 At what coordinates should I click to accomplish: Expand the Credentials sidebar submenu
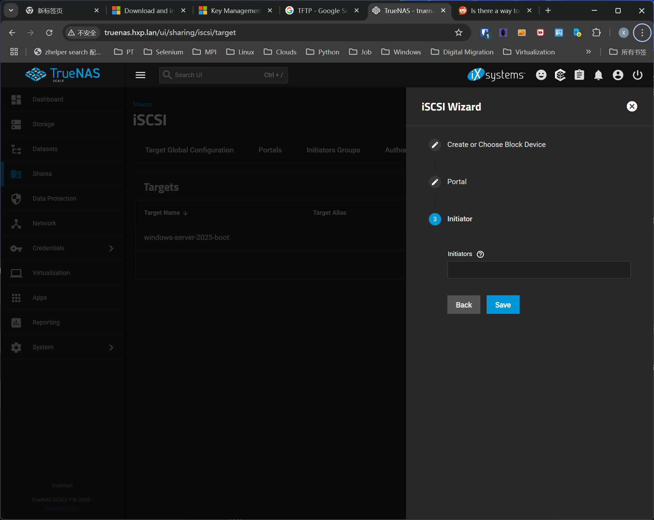point(111,248)
